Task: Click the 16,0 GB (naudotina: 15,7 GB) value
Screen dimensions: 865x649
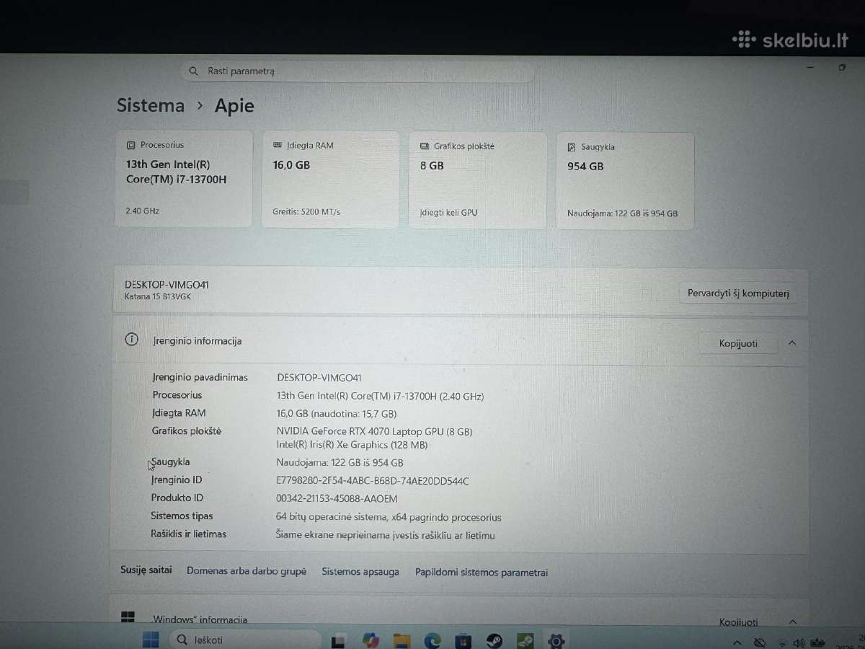Action: point(337,414)
